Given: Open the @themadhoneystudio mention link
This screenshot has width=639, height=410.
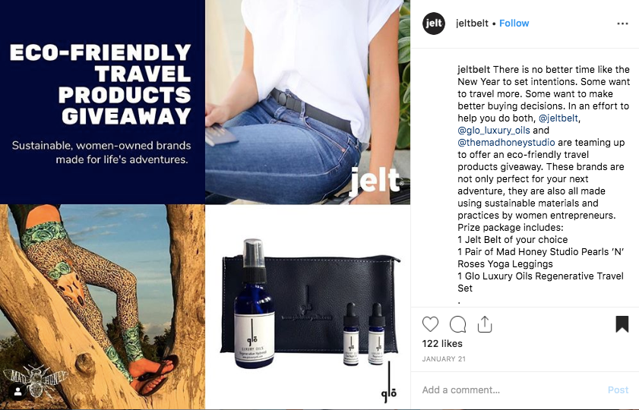Looking at the screenshot, I should 506,143.
